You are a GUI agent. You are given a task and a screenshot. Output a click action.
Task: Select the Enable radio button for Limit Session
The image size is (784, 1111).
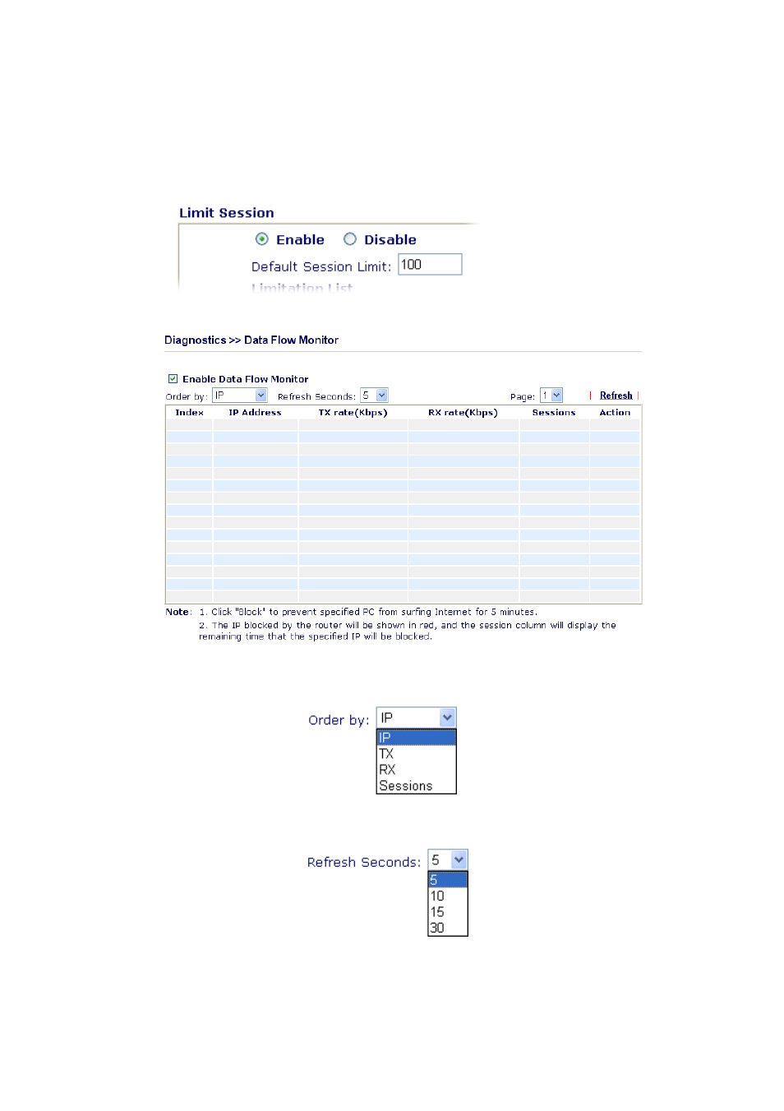tap(261, 239)
